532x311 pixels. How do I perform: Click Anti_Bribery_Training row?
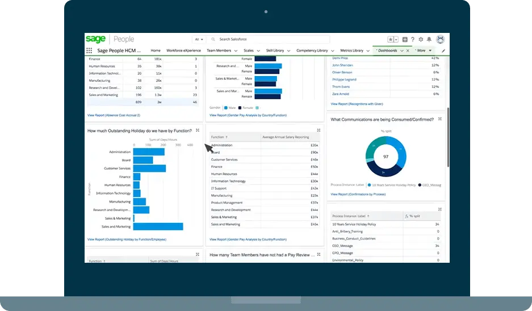386,232
